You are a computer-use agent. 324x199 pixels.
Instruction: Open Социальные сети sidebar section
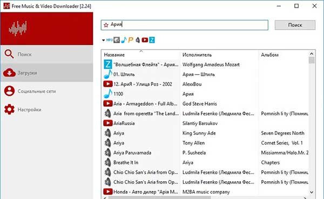[x=46, y=91]
